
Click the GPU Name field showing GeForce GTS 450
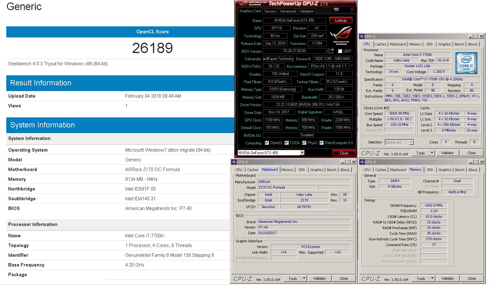point(294,20)
